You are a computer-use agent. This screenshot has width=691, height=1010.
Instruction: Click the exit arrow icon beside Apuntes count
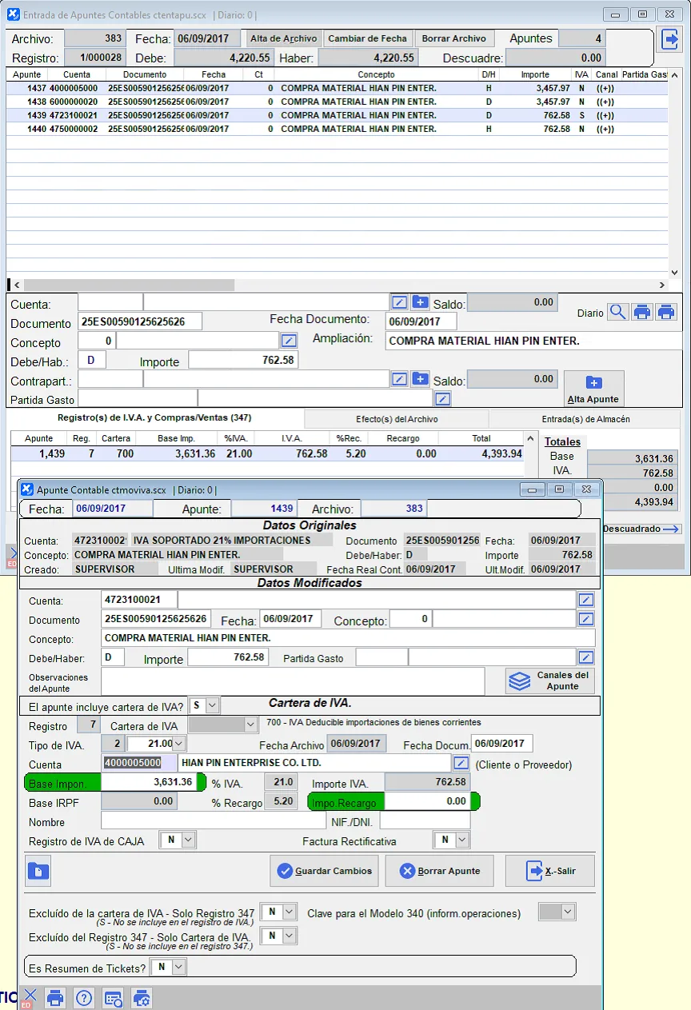click(668, 39)
